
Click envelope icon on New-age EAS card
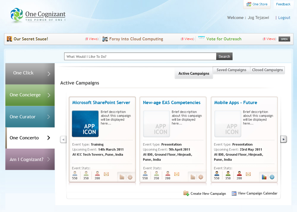coord(177,174)
